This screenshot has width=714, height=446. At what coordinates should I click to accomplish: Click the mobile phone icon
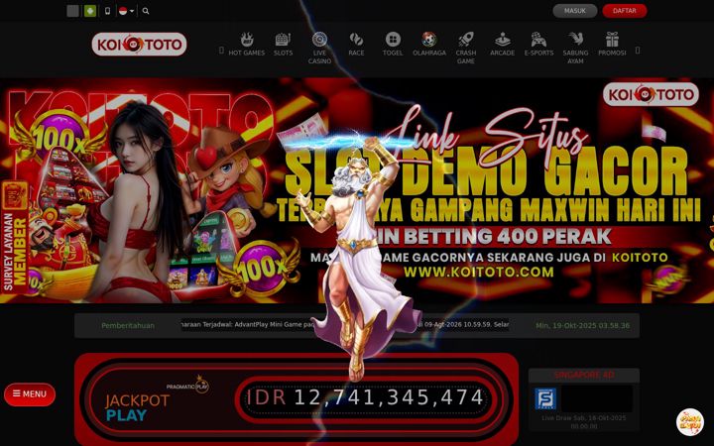click(107, 11)
